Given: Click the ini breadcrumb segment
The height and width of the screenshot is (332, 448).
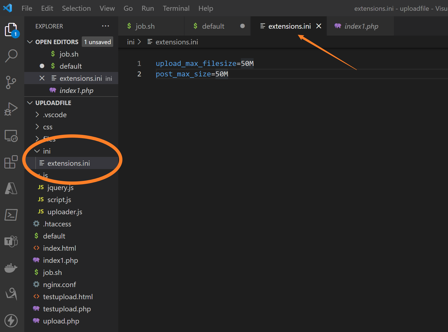Looking at the screenshot, I should pos(131,42).
